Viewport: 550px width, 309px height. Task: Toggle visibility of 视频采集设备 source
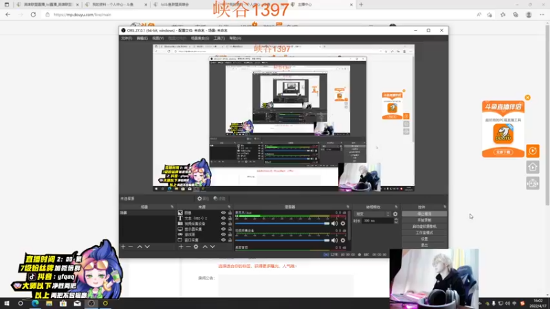[x=223, y=224]
